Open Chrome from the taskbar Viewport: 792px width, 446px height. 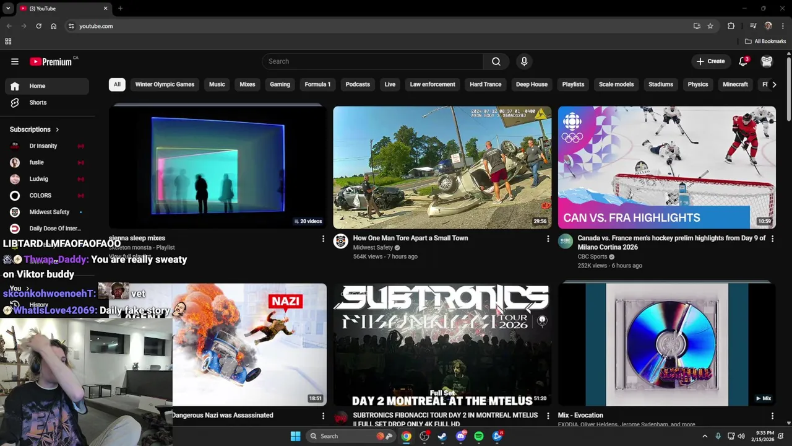(x=406, y=436)
